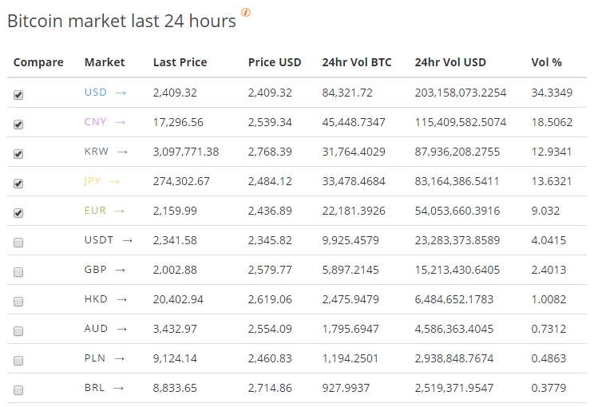
Task: Open the AUD market link
Action: pyautogui.click(x=96, y=329)
